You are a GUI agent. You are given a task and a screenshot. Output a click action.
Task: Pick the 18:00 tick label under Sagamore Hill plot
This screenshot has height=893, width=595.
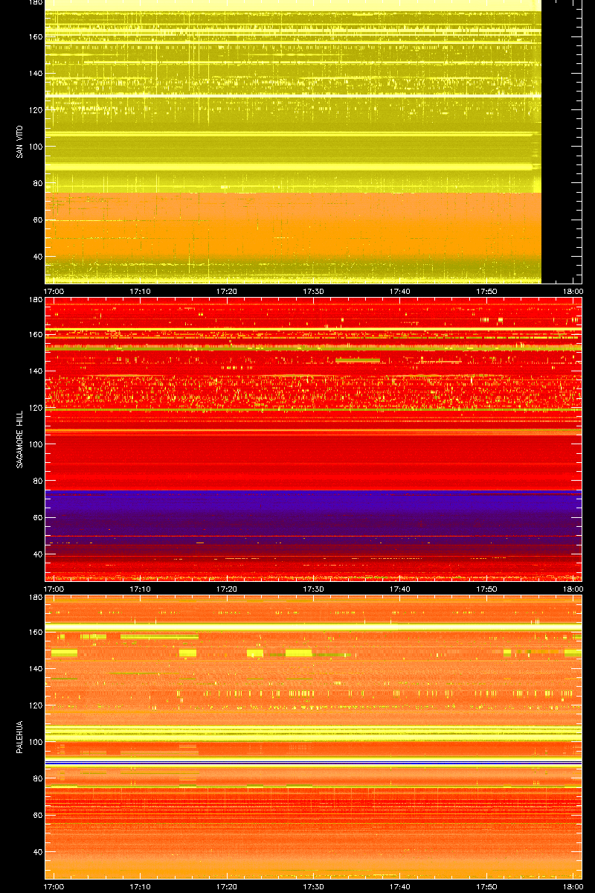click(573, 589)
